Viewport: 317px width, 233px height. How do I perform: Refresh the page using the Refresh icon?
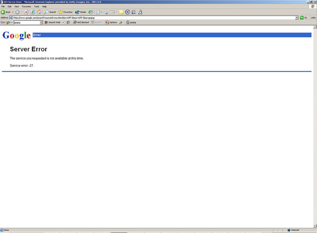coord(33,12)
